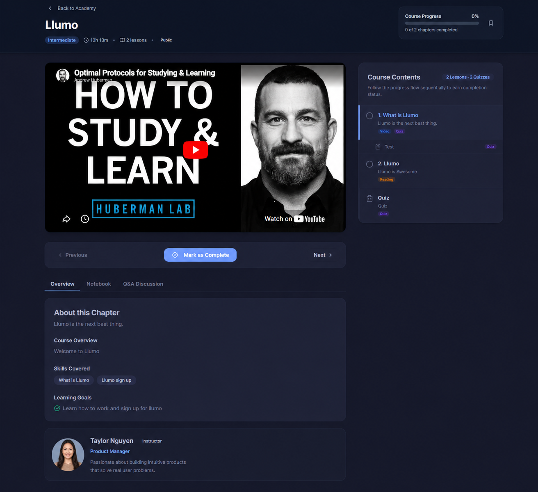Screen dimensions: 538x492
Task: Toggle completion circle for 2. Llumo
Action: click(x=369, y=164)
